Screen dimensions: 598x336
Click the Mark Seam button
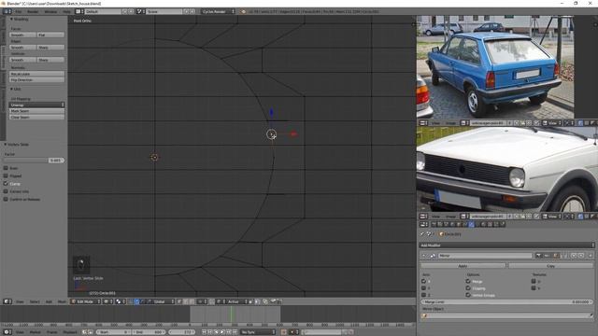pyautogui.click(x=37, y=111)
